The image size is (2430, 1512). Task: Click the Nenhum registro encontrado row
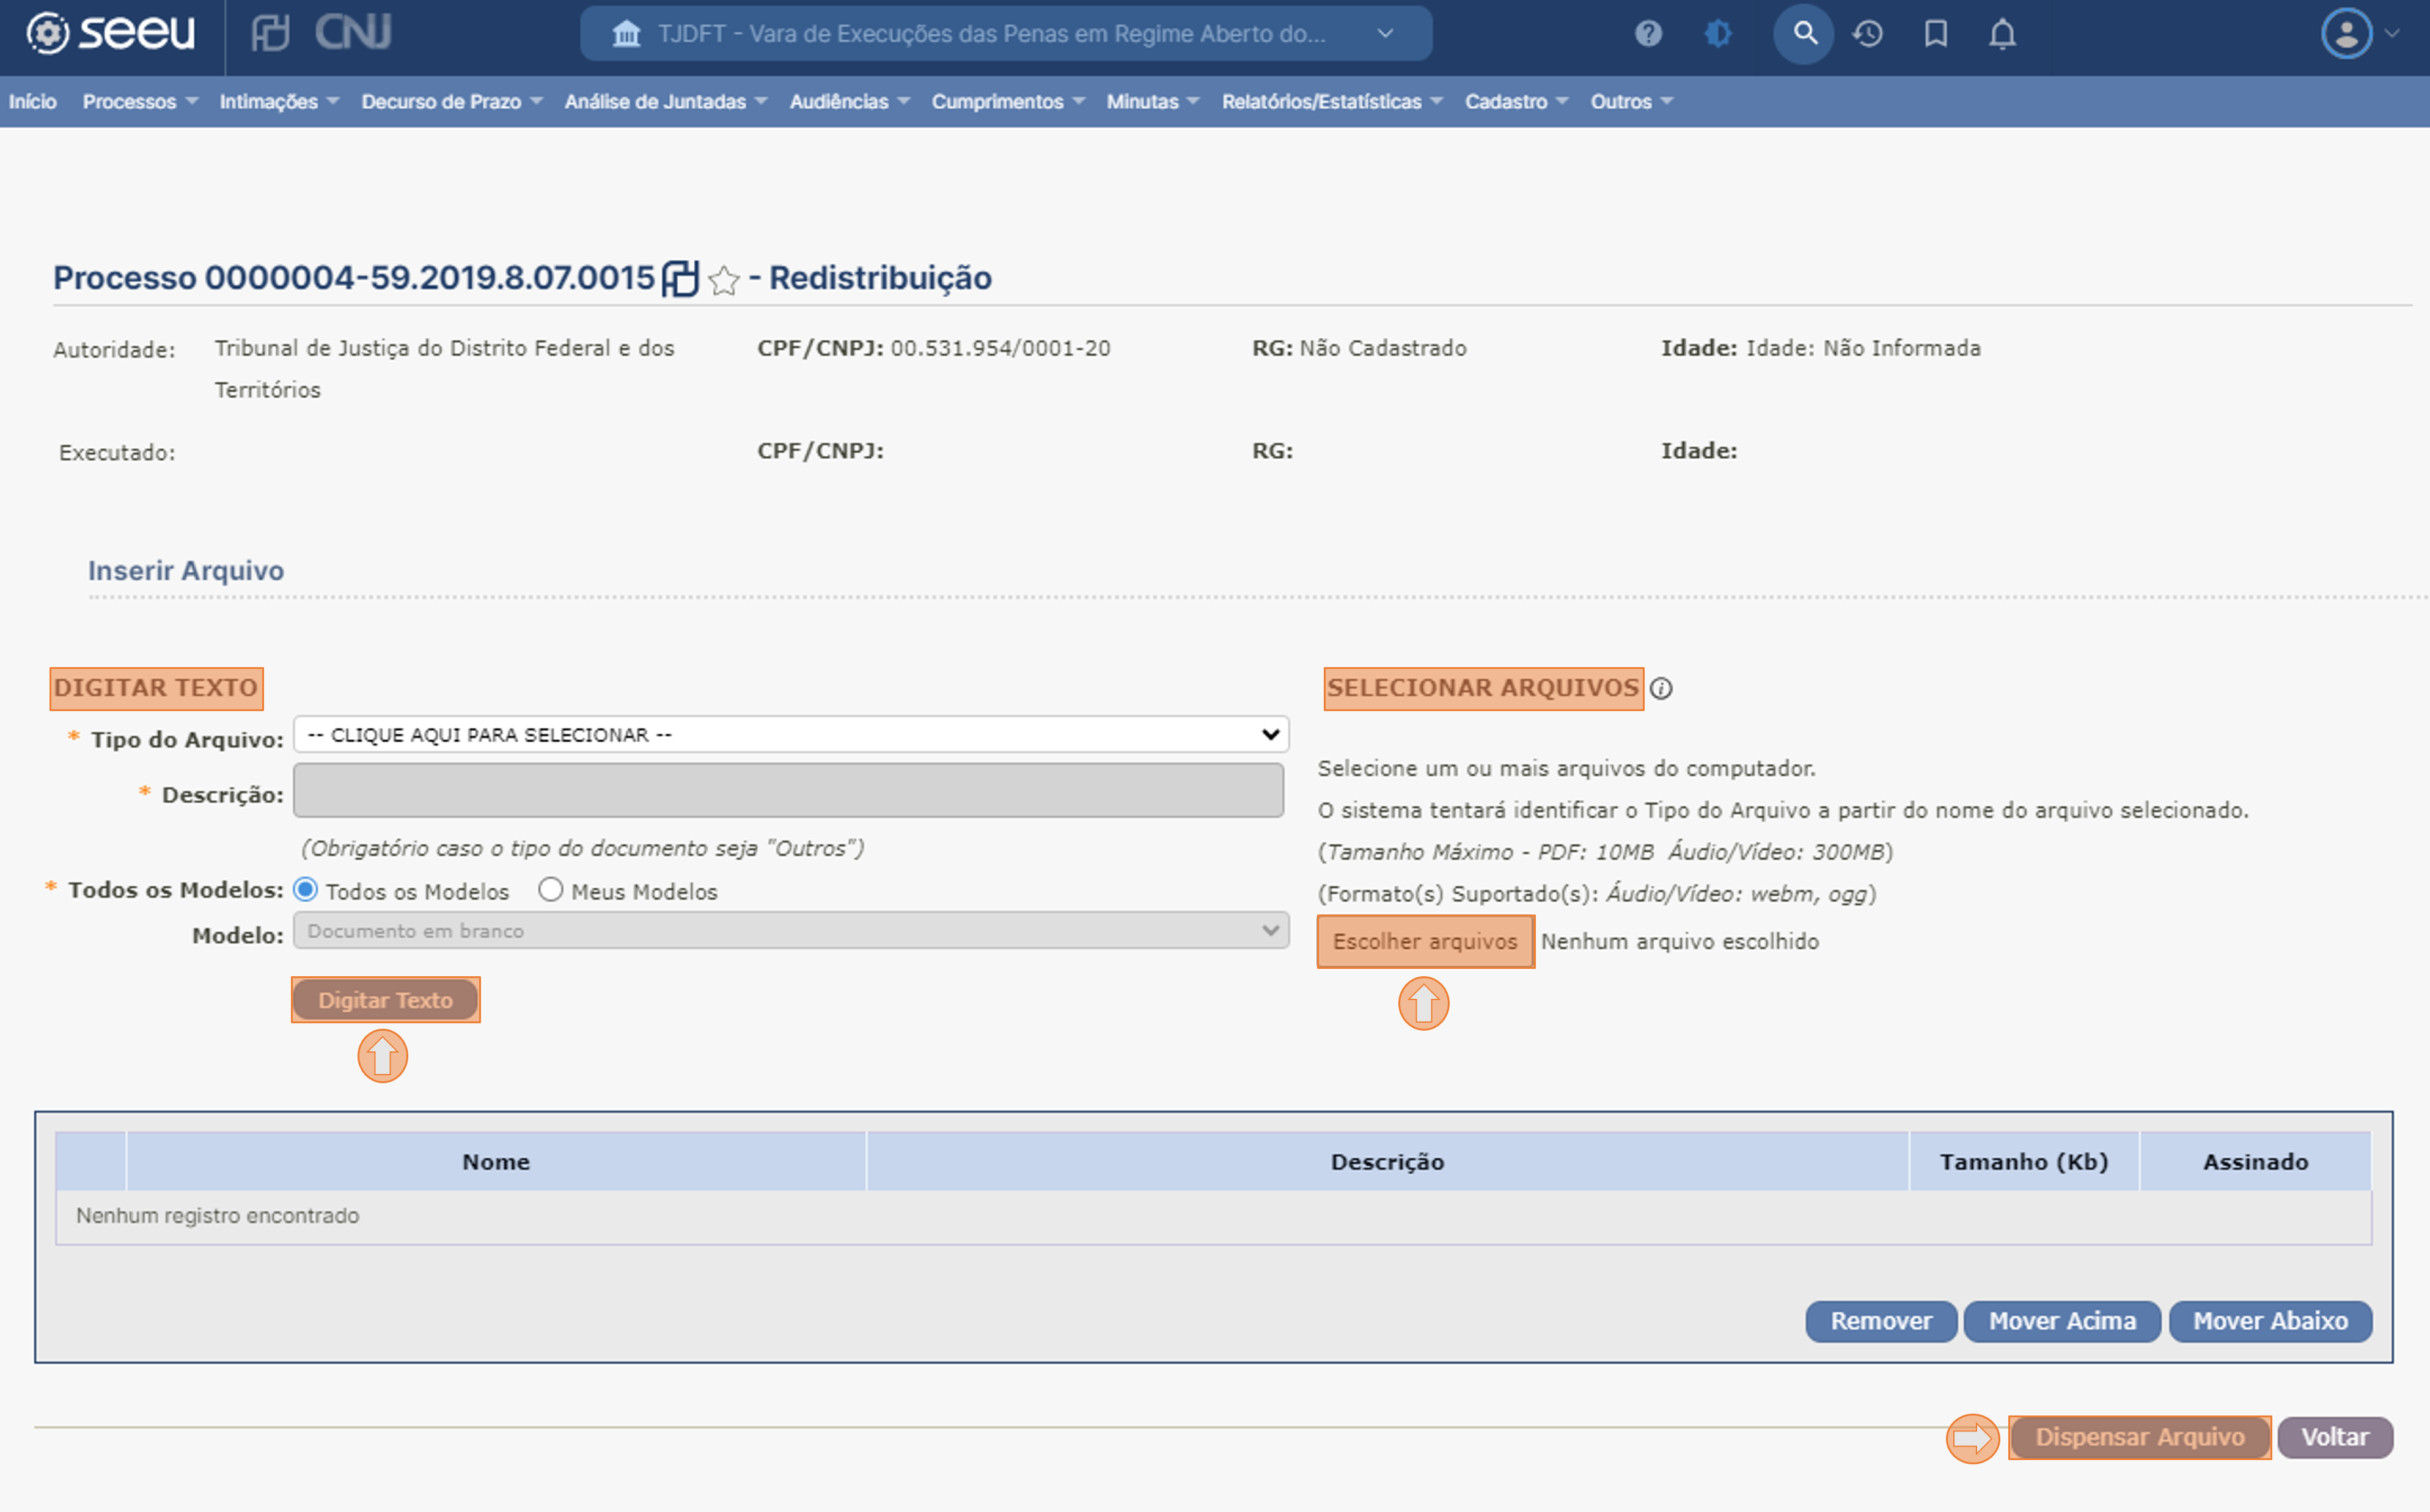click(x=1214, y=1217)
